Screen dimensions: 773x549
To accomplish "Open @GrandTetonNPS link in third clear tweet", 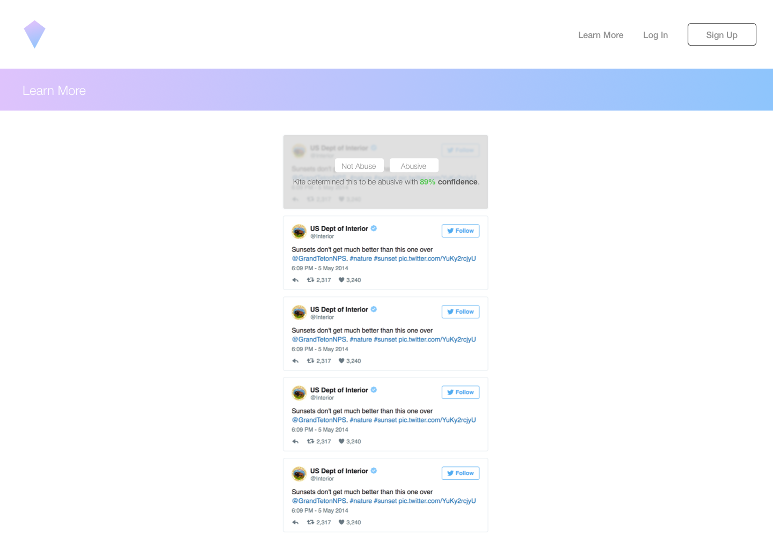I will coord(319,420).
